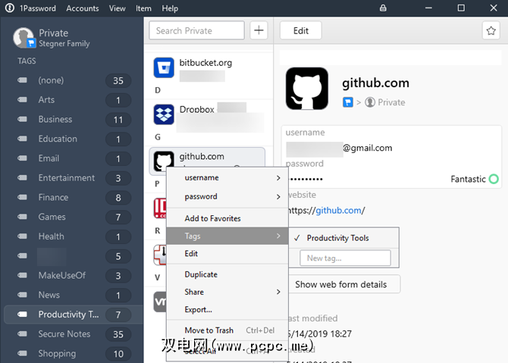
Task: Select the Secure Notes tag
Action: coord(74,334)
